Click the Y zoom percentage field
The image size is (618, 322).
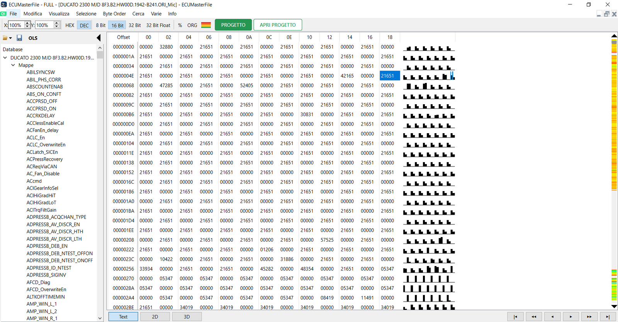coord(44,25)
